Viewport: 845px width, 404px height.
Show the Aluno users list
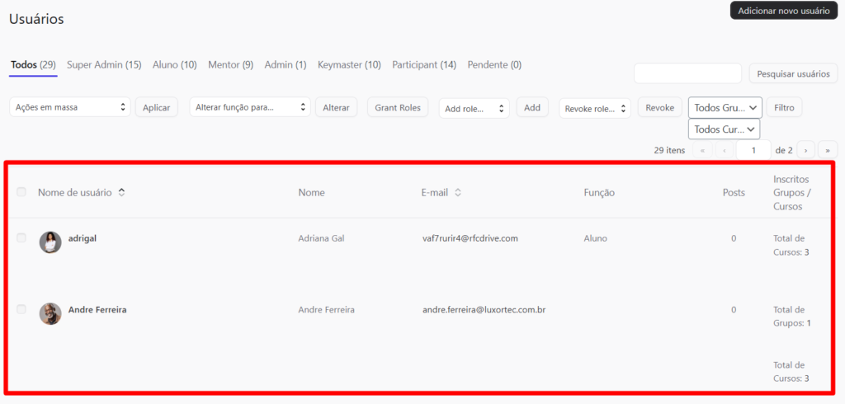tap(174, 64)
